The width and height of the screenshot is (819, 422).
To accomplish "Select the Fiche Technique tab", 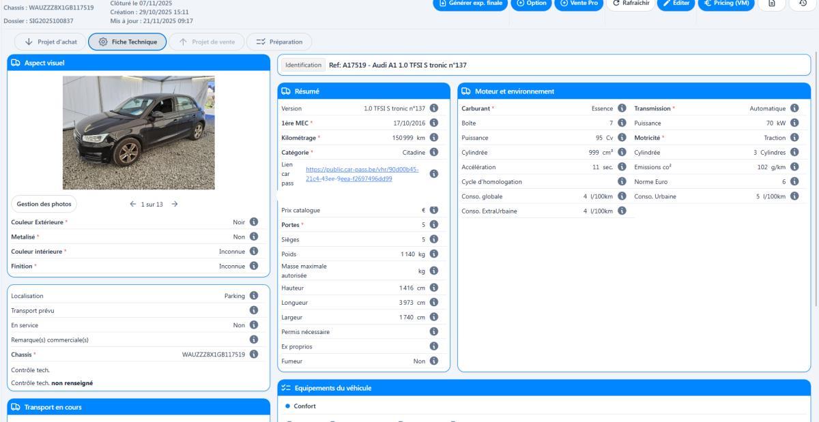I will coord(127,42).
